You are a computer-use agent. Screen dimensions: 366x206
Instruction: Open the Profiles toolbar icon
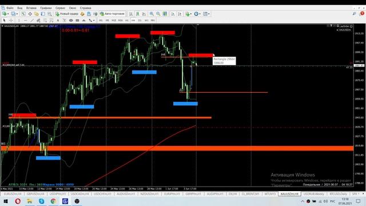click(13, 14)
